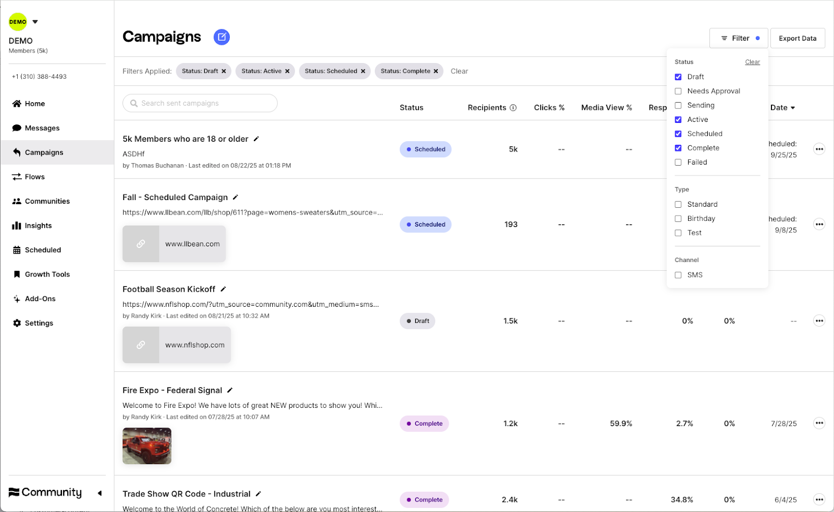Go to Growth Tools in sidebar
This screenshot has width=834, height=512.
point(47,274)
